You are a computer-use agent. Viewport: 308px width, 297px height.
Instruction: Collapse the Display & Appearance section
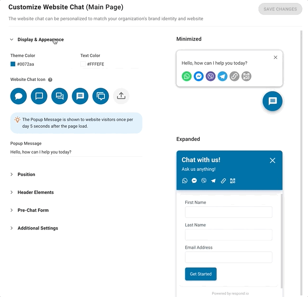(x=37, y=40)
